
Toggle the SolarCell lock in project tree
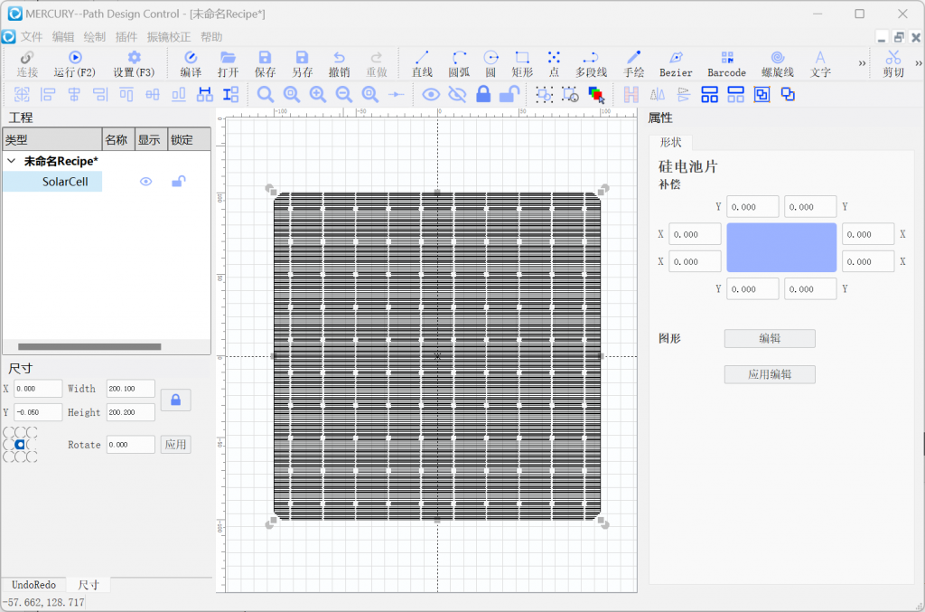click(179, 181)
